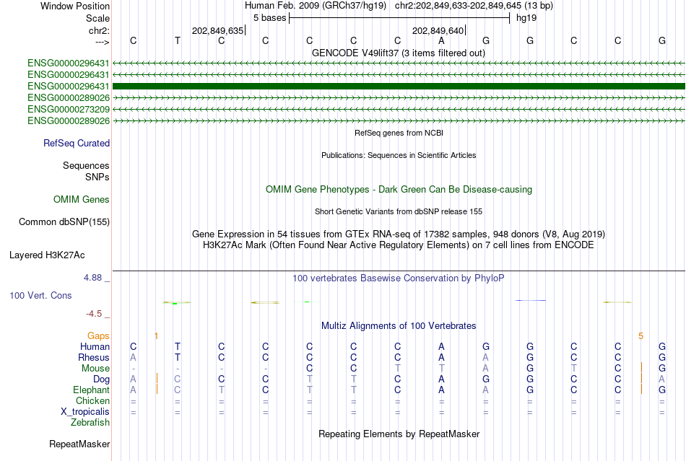Click the Gaps row label
This screenshot has height=461, width=686.
click(x=98, y=335)
